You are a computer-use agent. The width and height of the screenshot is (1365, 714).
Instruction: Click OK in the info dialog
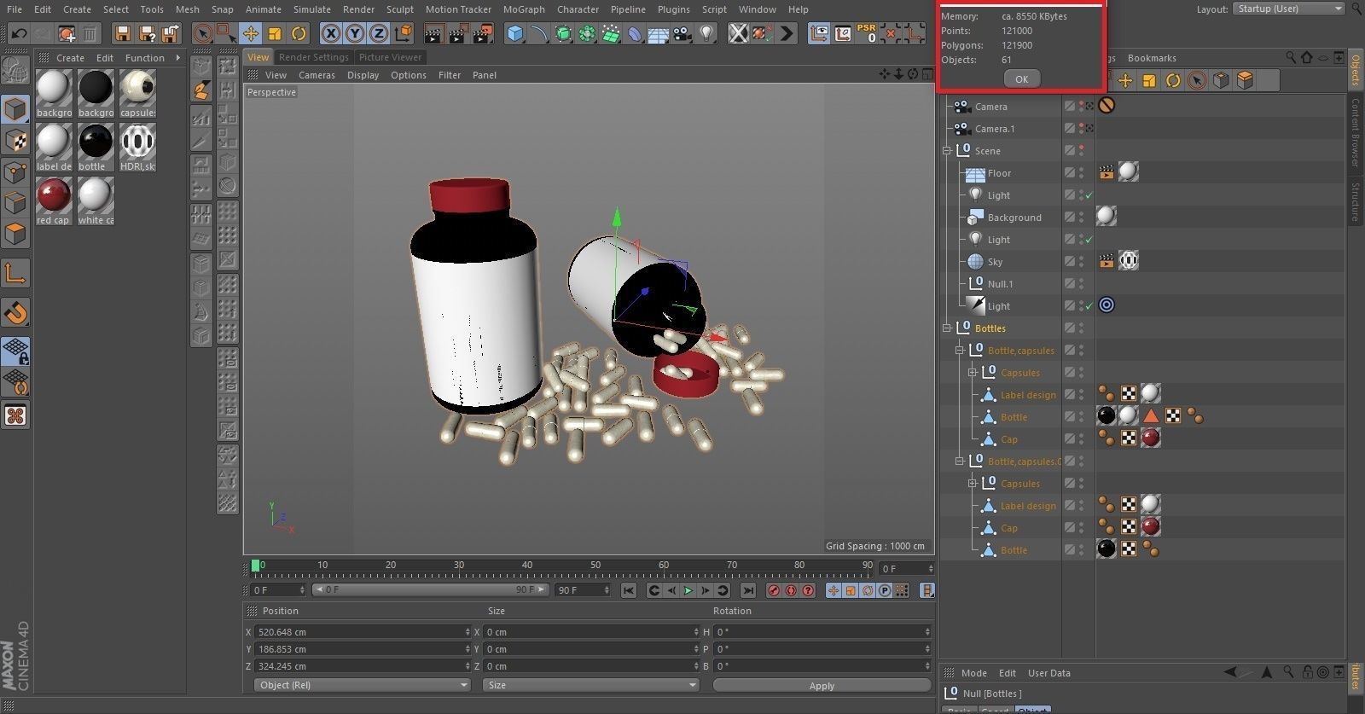[x=1021, y=78]
